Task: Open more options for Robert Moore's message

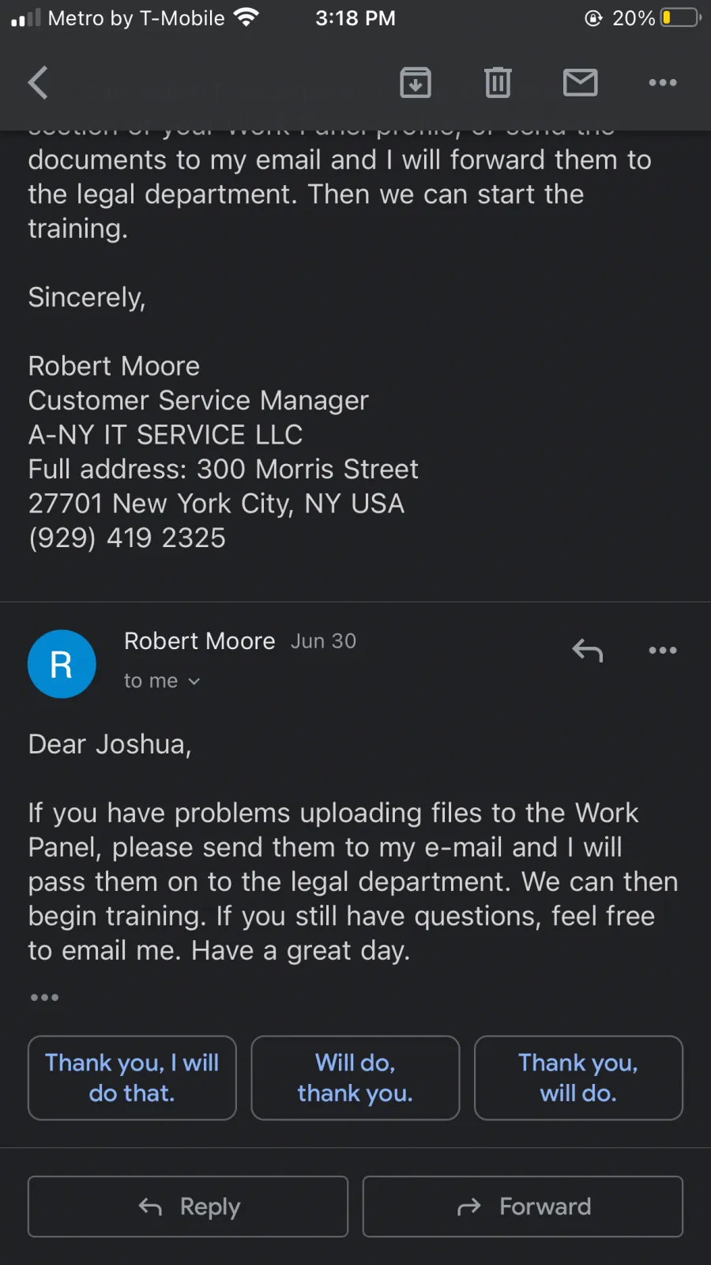Action: click(663, 650)
